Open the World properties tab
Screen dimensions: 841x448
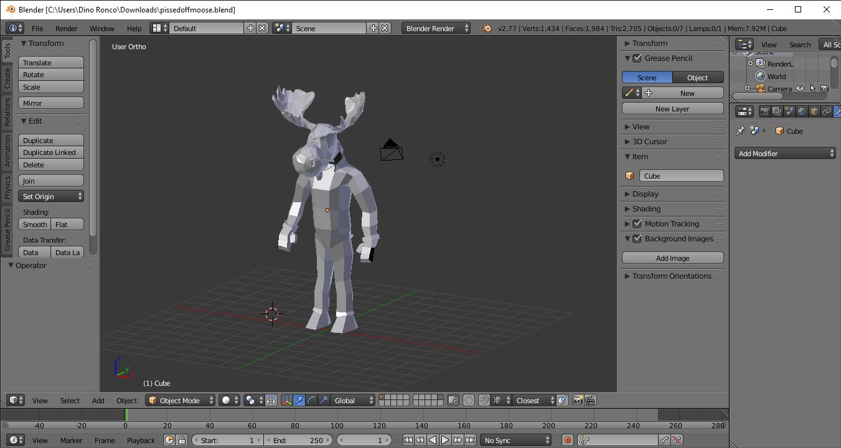(802, 111)
